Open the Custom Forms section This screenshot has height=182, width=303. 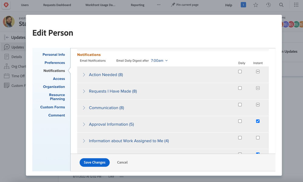[52, 107]
